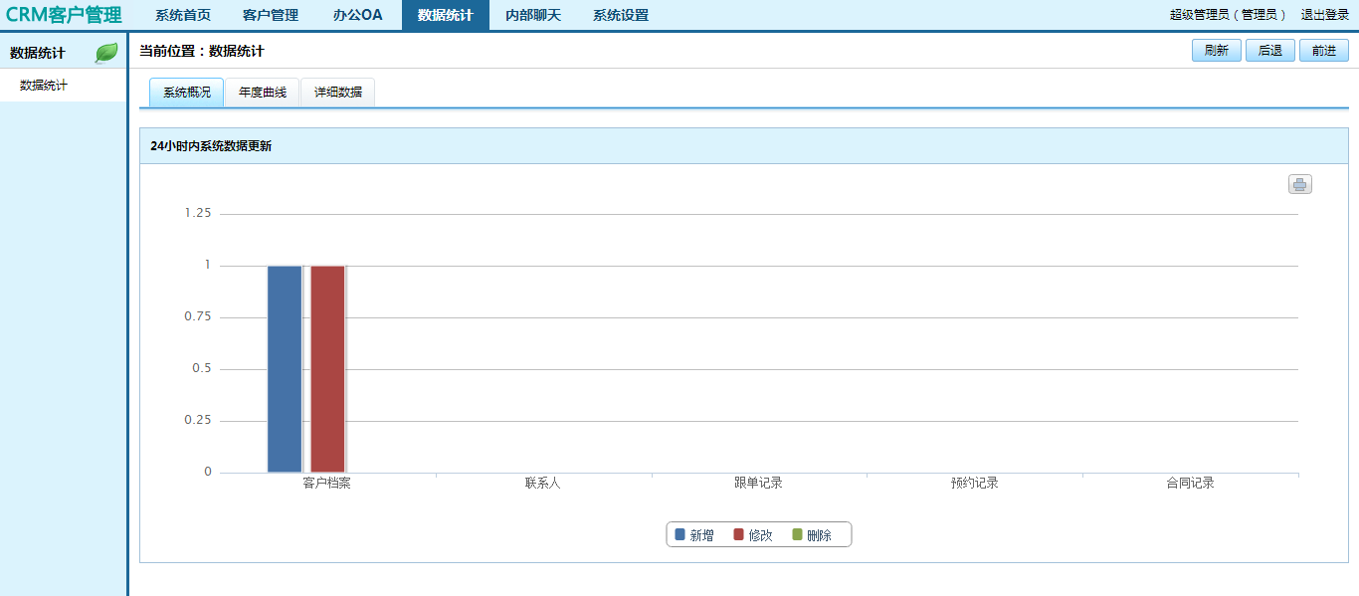1359x596 pixels.
Task: Click the 合同记录 axis label
Action: click(1191, 484)
